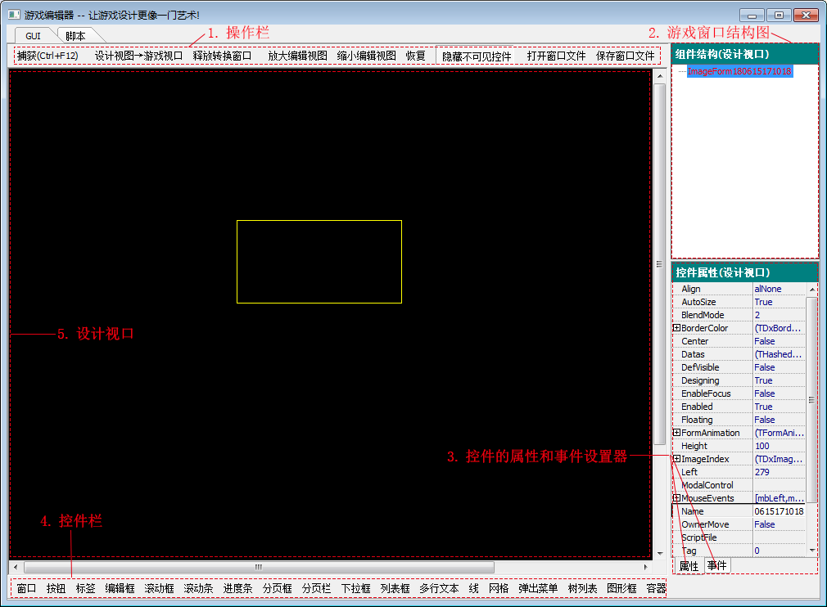Edit the Name value field
This screenshot has width=827, height=607.
coord(779,511)
